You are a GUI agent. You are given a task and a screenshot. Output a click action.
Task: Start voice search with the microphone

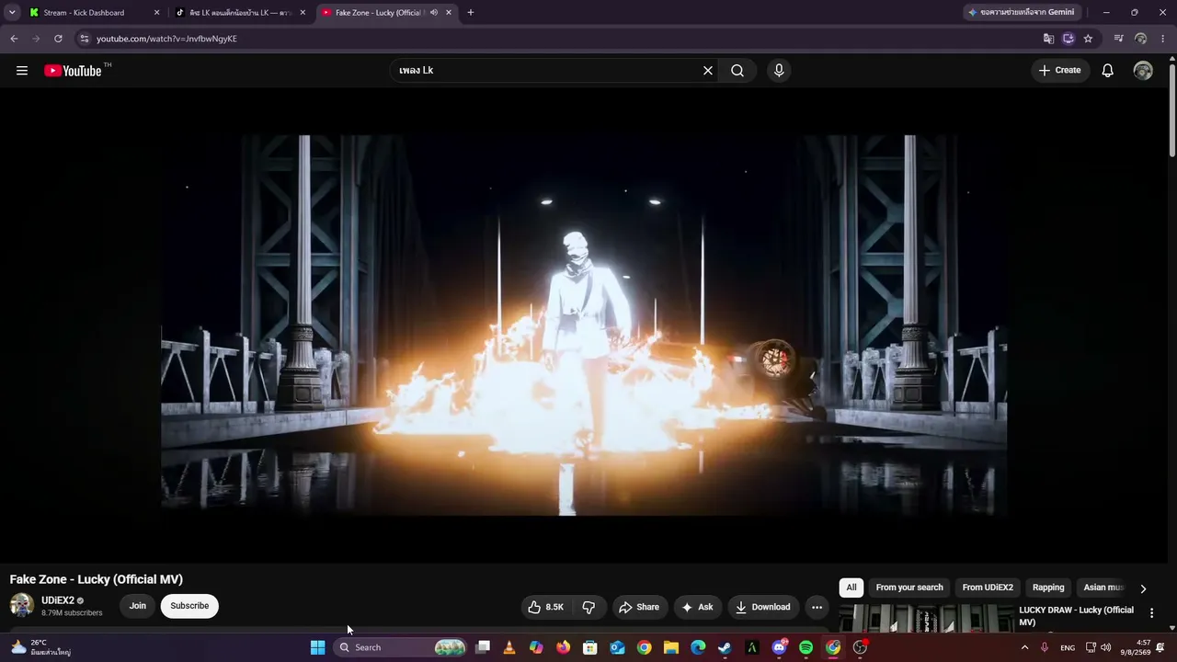[x=779, y=71]
